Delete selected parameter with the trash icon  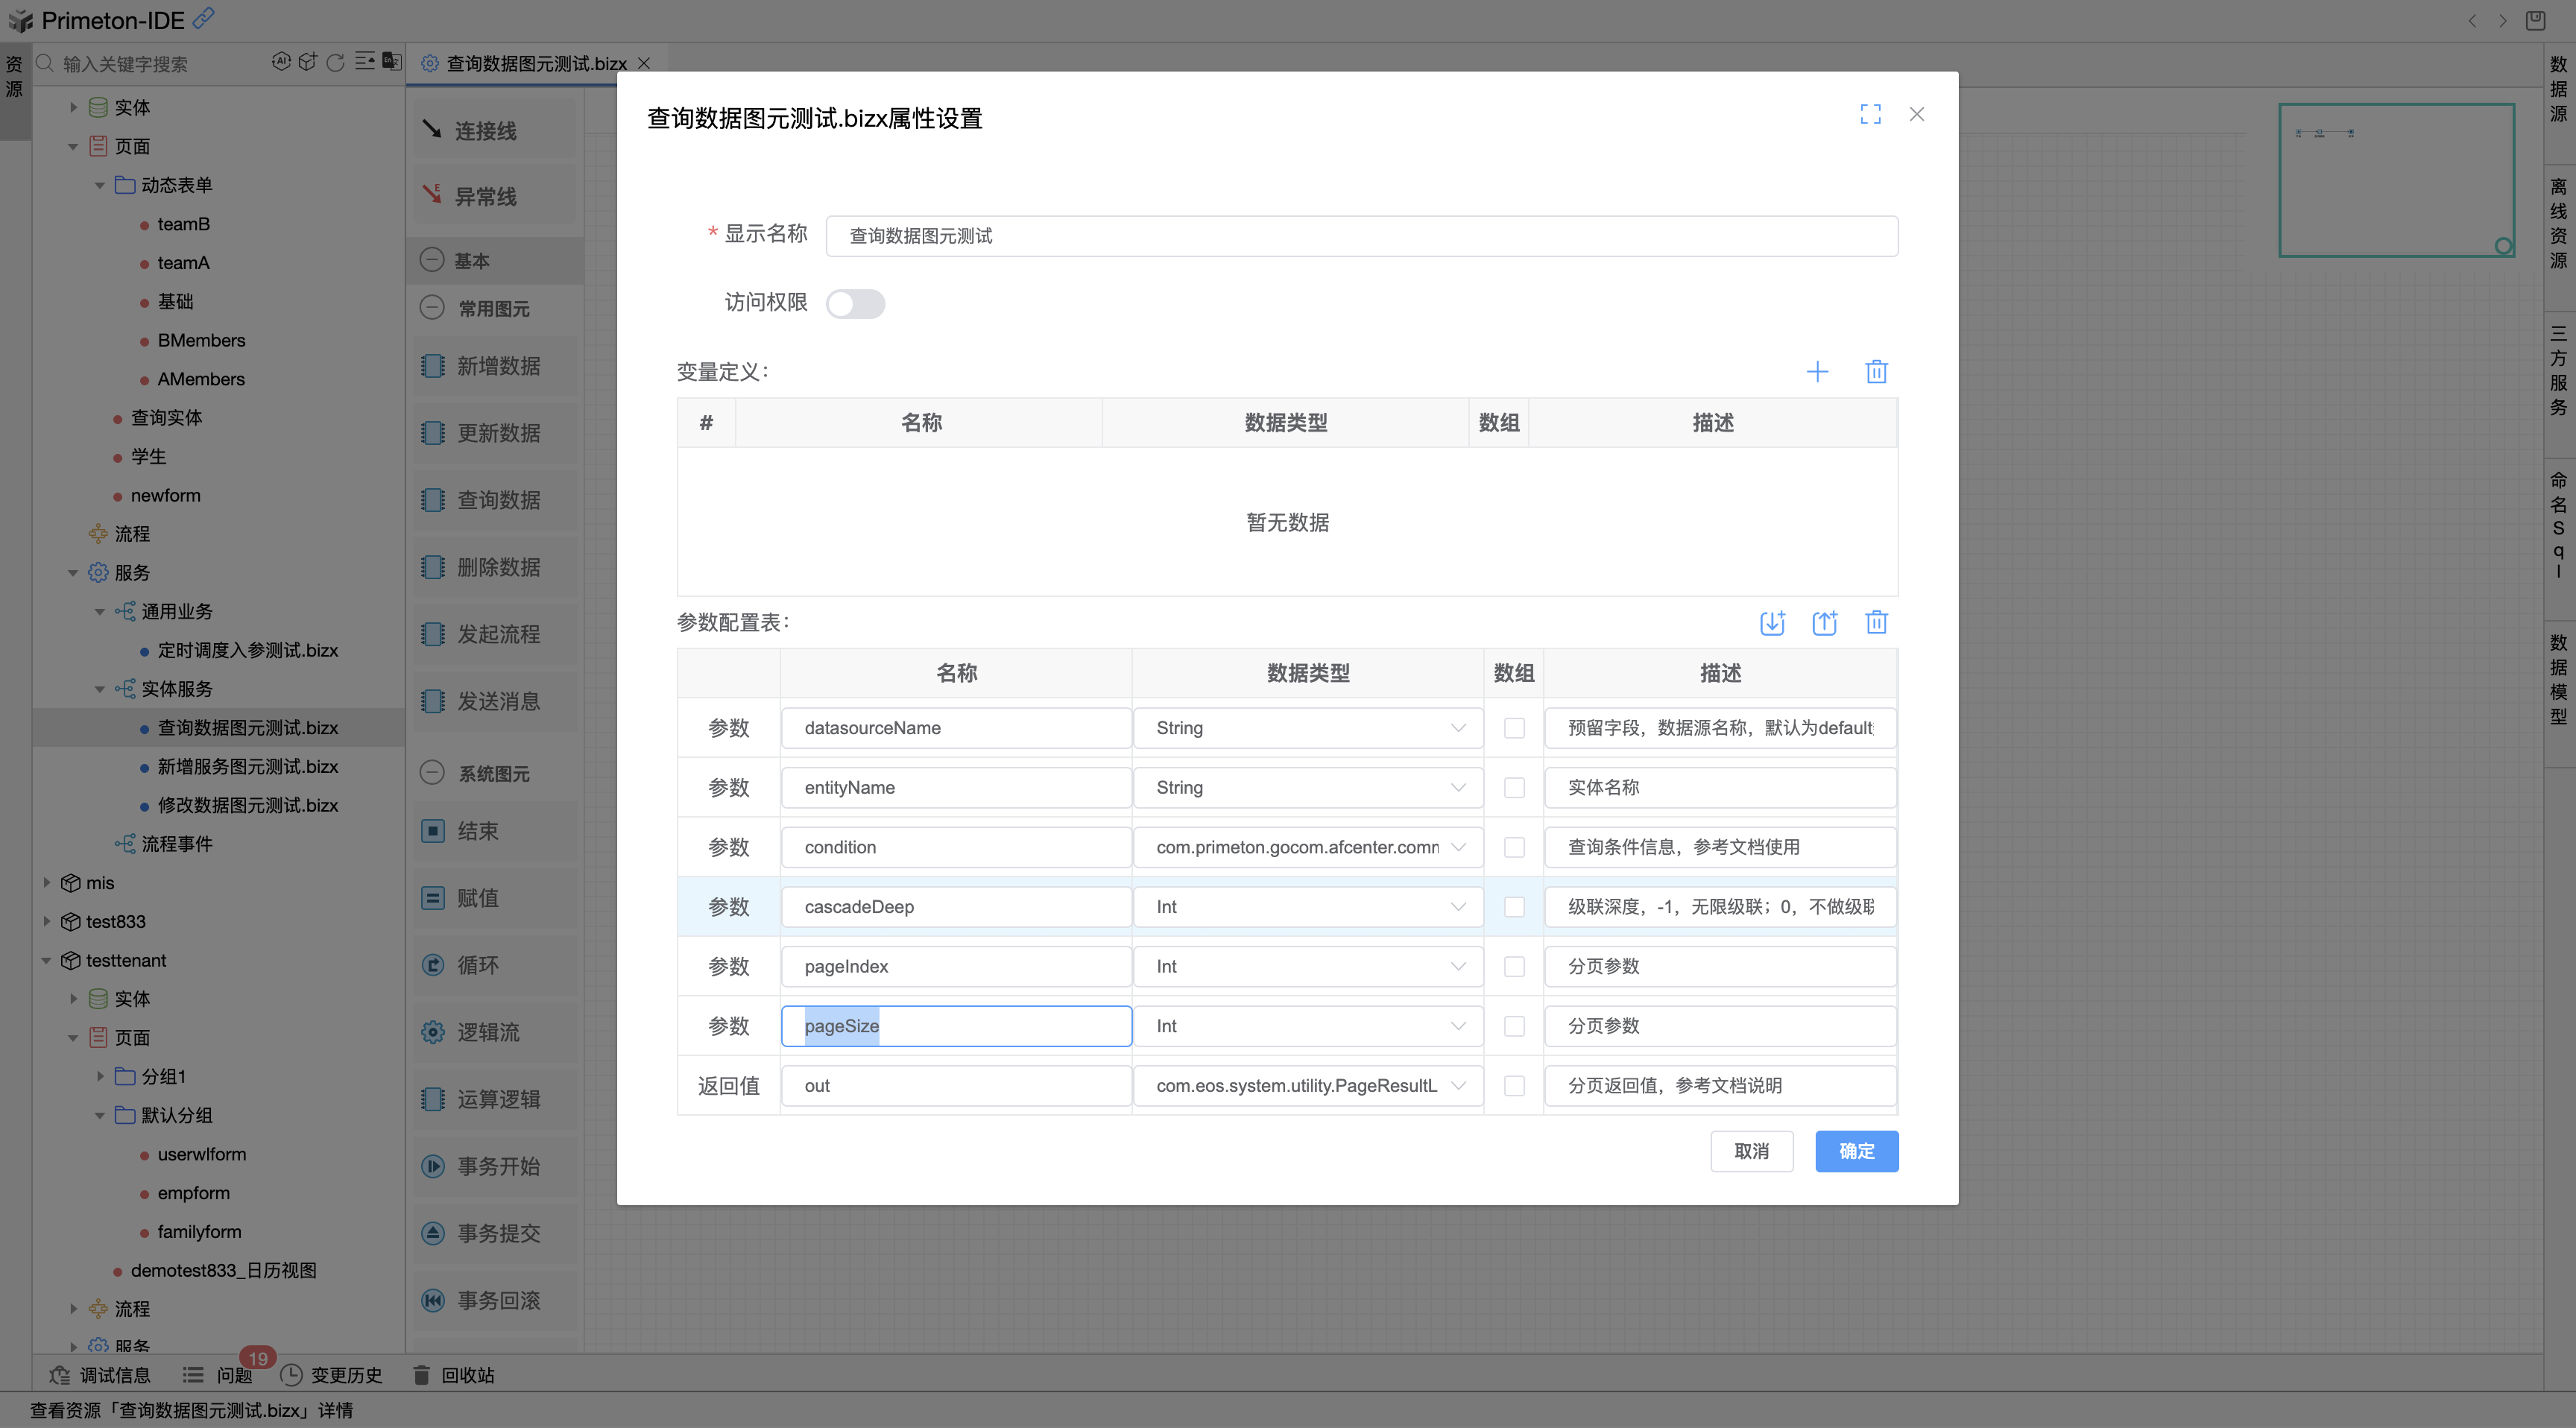1876,622
